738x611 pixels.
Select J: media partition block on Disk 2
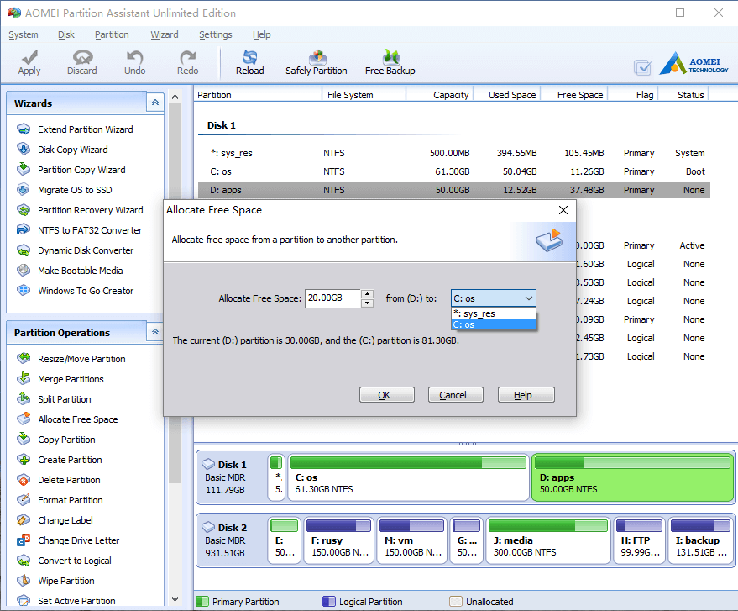[548, 540]
